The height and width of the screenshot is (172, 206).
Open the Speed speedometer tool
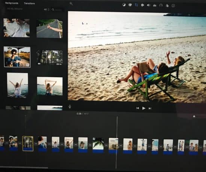pyautogui.click(x=161, y=5)
